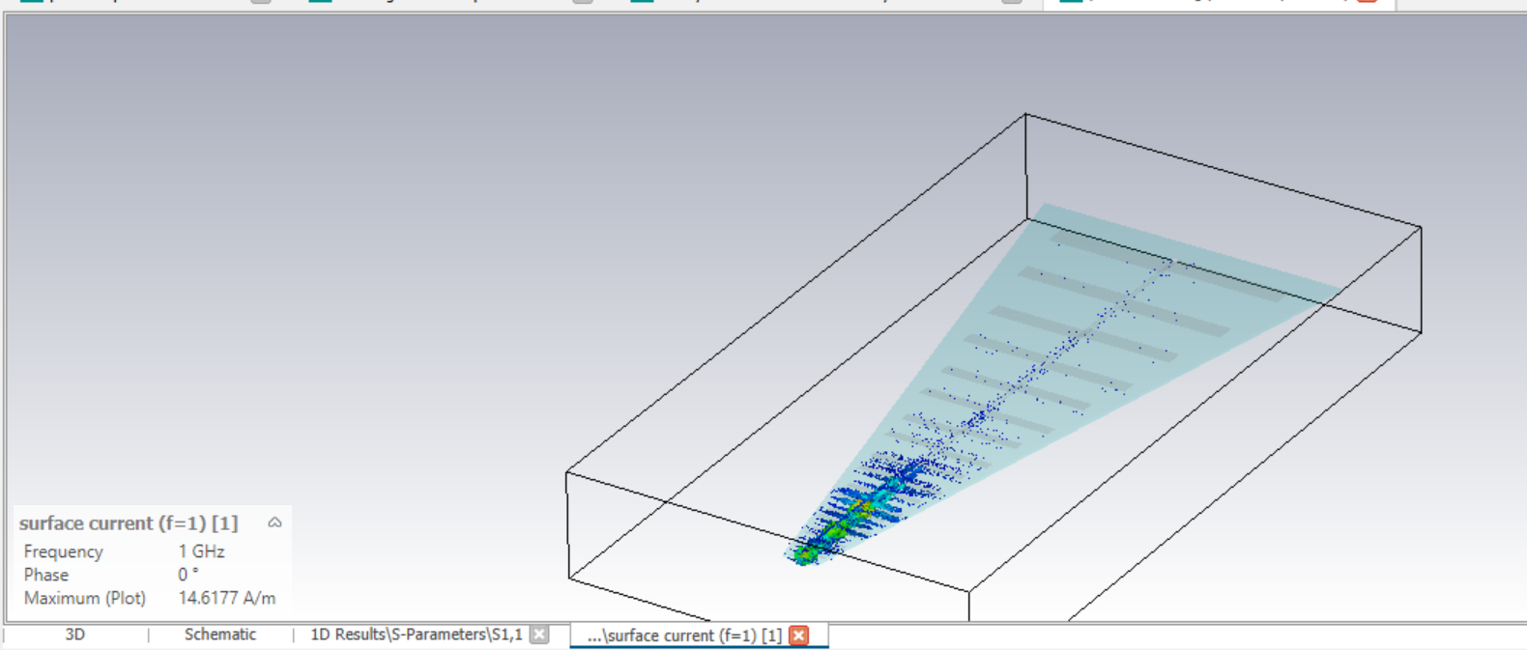The height and width of the screenshot is (650, 1527).
Task: Click the Frequency label in info panel
Action: 63,551
